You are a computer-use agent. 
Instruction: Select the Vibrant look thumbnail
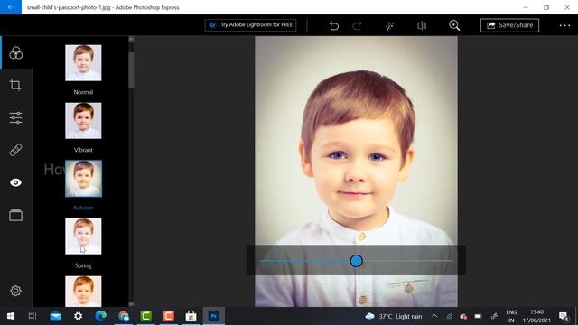pos(83,121)
